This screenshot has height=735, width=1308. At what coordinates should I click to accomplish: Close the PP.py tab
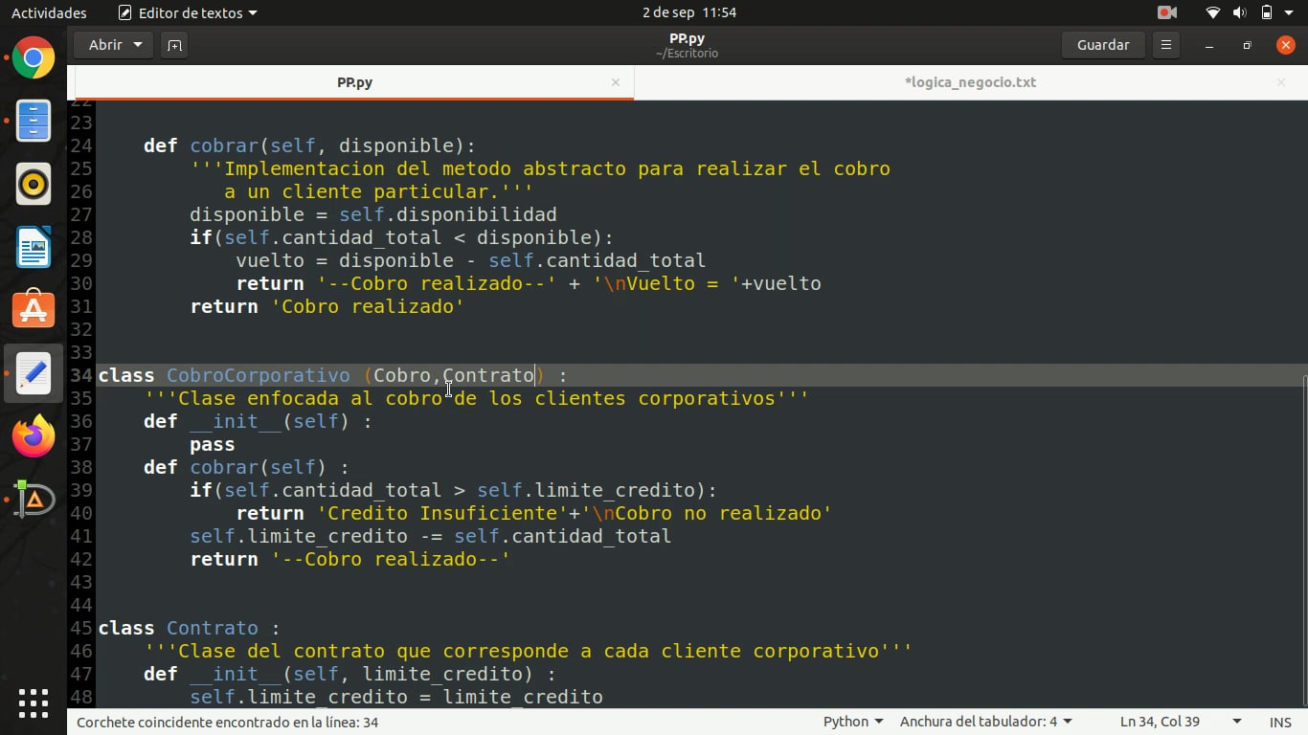(616, 82)
